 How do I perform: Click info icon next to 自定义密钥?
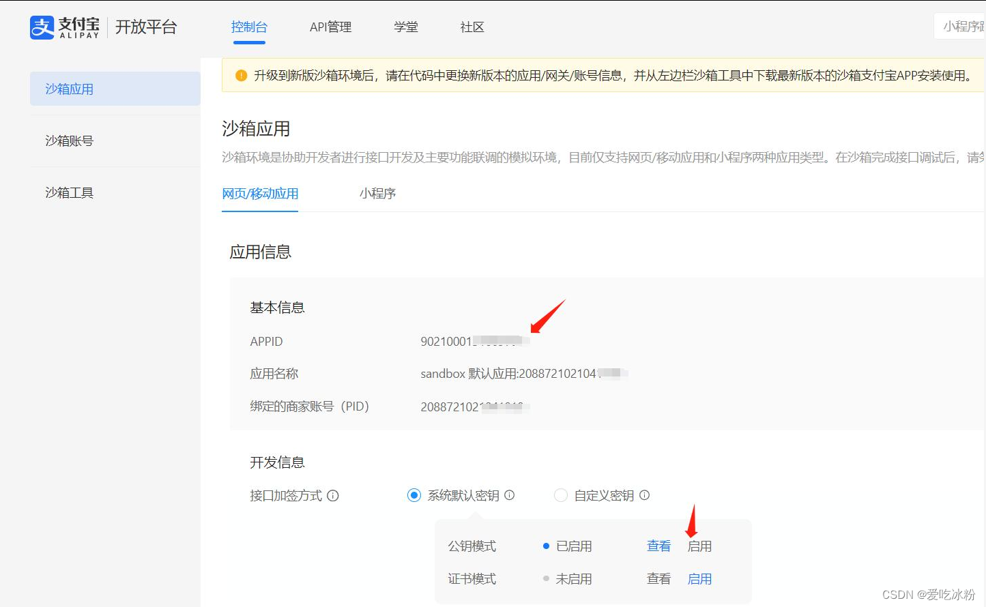click(x=644, y=495)
